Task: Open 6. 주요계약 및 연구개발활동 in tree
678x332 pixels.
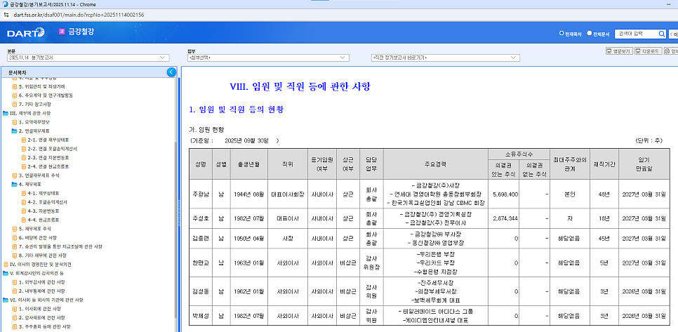Action: 46,95
